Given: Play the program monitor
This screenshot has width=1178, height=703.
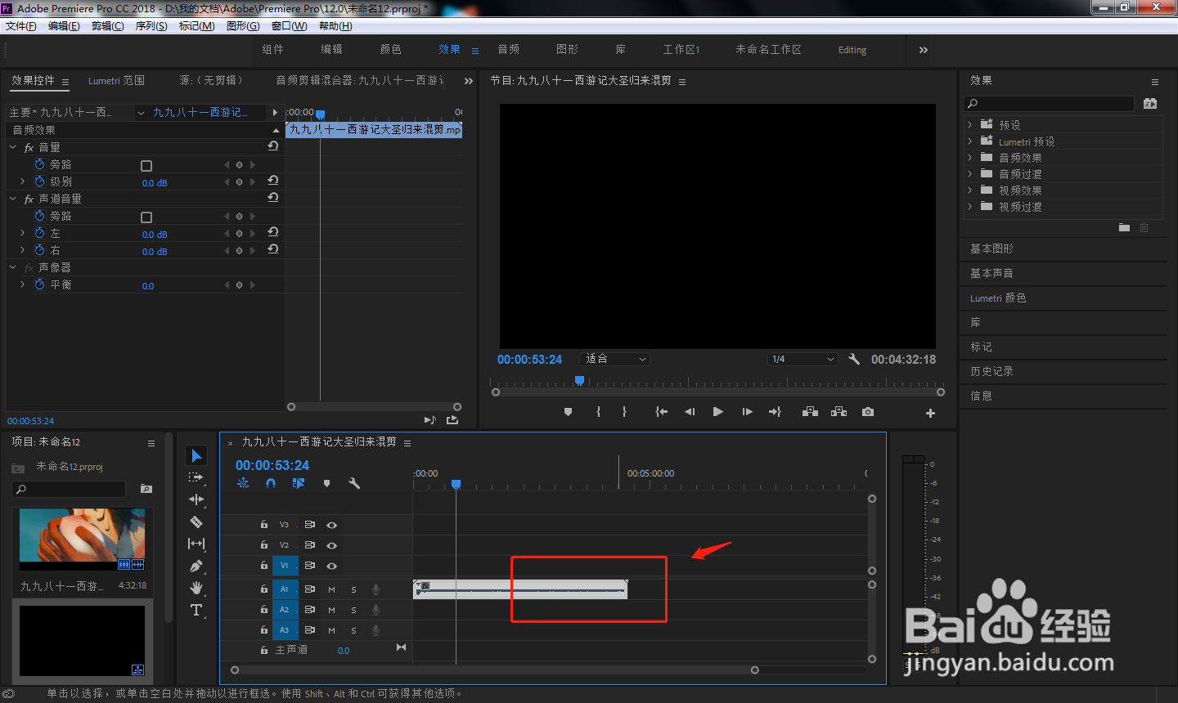Looking at the screenshot, I should tap(717, 412).
